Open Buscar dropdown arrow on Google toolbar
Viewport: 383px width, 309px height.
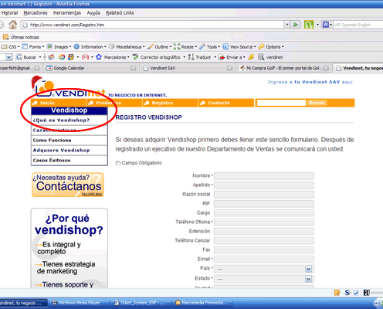pyautogui.click(x=40, y=57)
